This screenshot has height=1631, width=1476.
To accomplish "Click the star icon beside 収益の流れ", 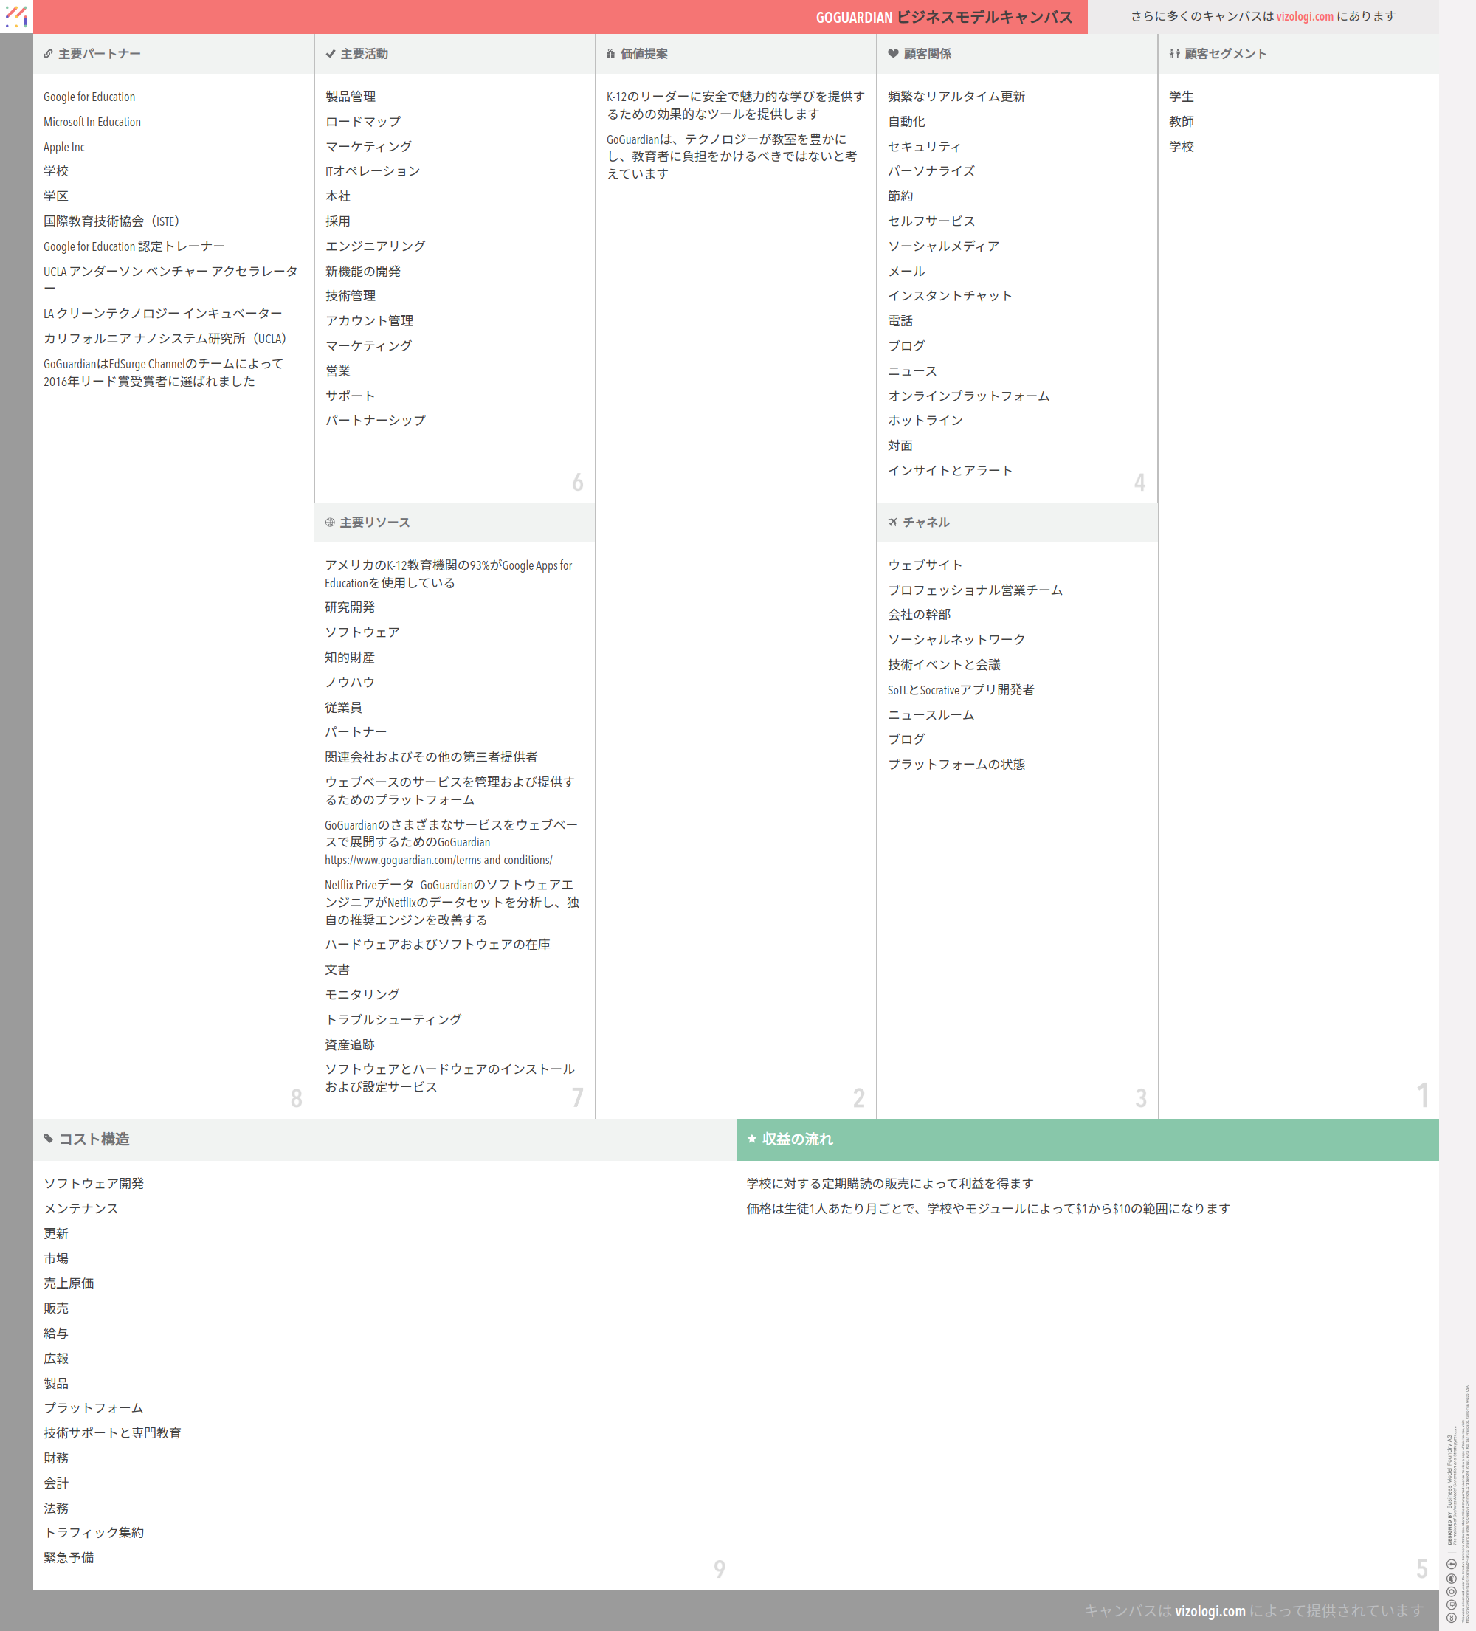I will coord(752,1139).
